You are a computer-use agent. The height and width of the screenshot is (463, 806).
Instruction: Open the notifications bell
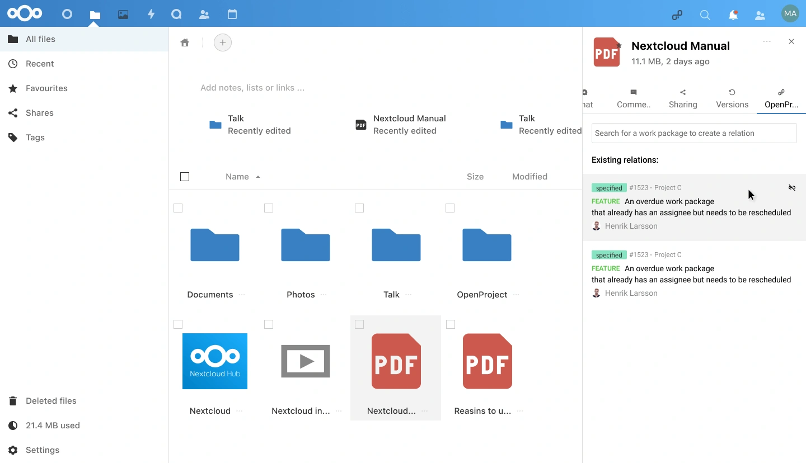pyautogui.click(x=733, y=16)
